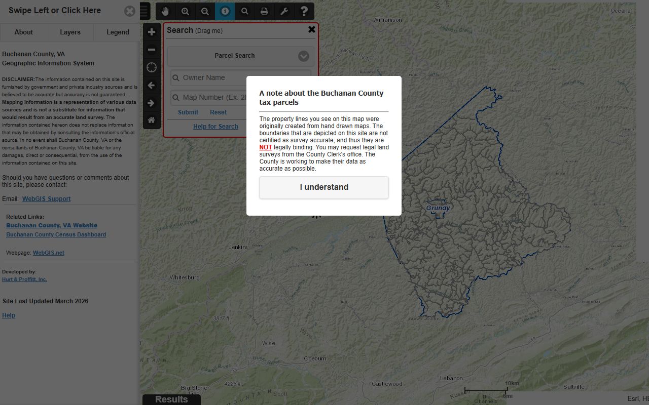Select the Identify info tool

[225, 11]
